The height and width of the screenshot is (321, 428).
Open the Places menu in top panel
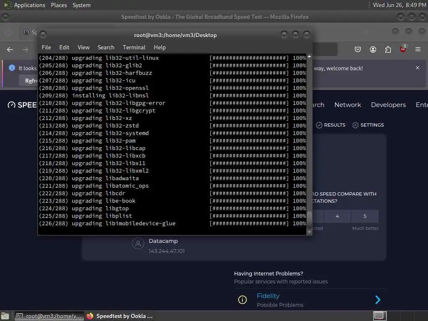point(59,5)
